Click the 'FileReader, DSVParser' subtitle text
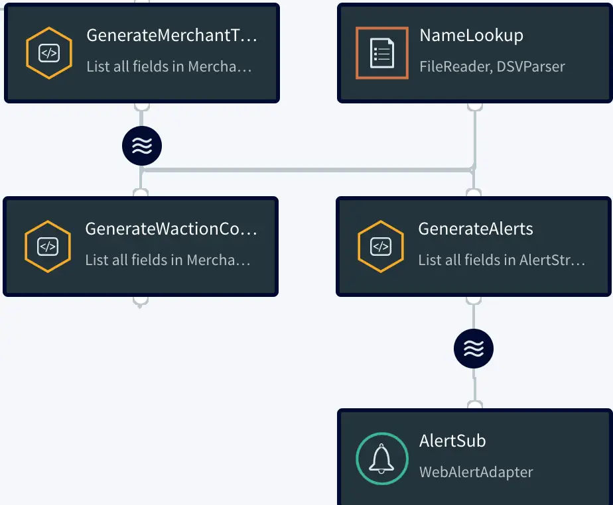This screenshot has height=505, width=613. (492, 66)
